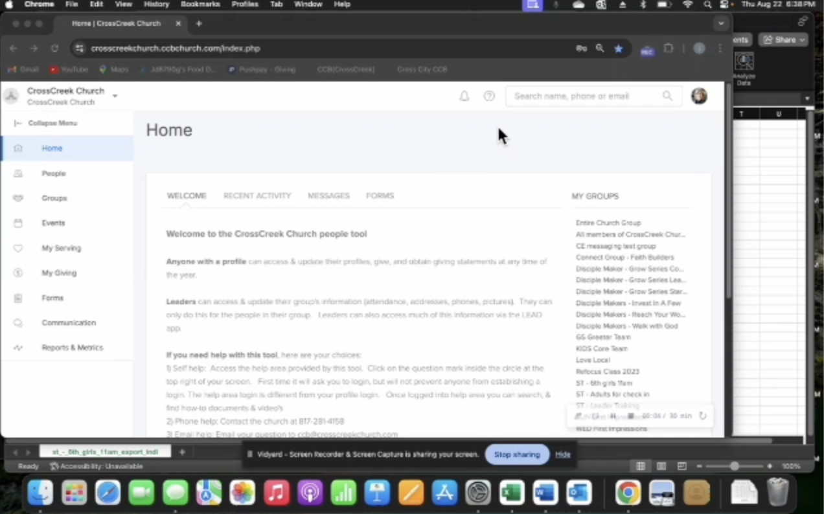Screen dimensions: 824x514
Task: Open Messages from the dock
Action: pos(175,493)
